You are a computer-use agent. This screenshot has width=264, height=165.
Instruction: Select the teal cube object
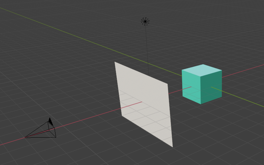click(x=202, y=84)
